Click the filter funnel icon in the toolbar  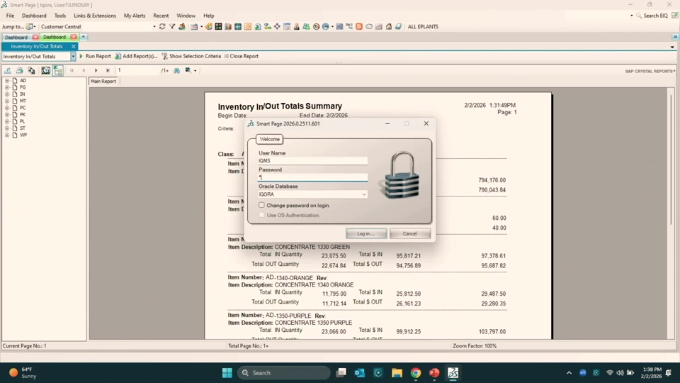click(172, 26)
